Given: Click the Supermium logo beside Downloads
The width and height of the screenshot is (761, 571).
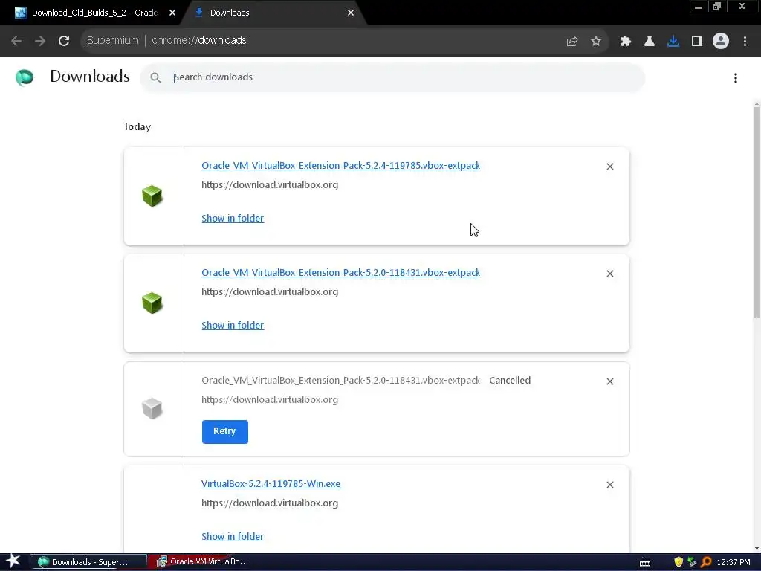Looking at the screenshot, I should [x=25, y=77].
